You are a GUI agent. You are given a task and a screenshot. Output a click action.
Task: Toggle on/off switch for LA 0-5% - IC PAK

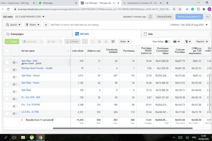(x=15, y=113)
